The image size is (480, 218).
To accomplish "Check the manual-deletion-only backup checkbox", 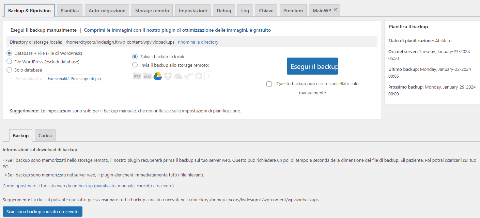I will pyautogui.click(x=269, y=84).
